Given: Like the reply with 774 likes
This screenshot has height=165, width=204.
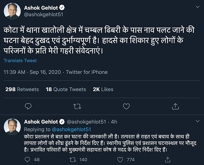Looking at the screenshot, I should 121,160.
